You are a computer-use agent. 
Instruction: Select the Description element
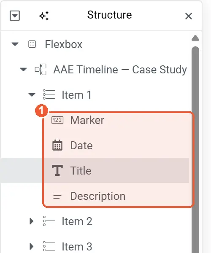[98, 196]
